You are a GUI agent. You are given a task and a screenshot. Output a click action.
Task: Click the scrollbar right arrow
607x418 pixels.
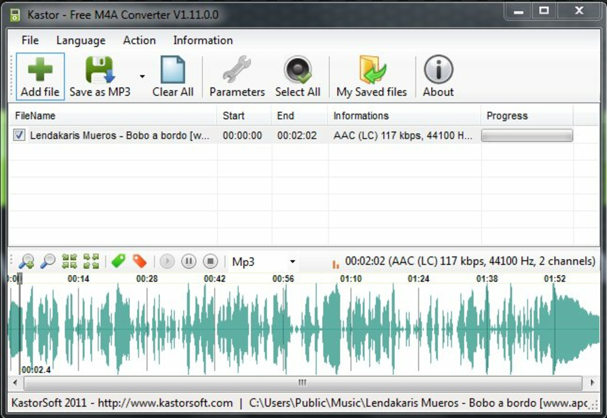point(592,383)
